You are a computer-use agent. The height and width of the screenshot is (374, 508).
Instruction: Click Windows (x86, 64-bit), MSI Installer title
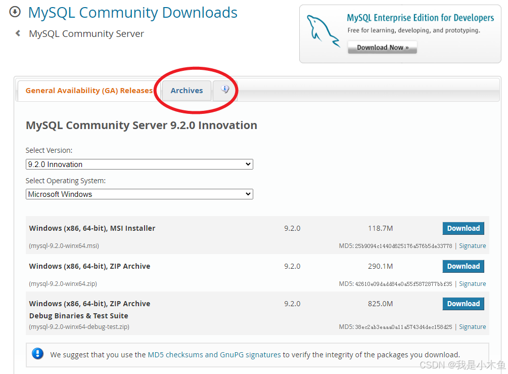tap(92, 228)
